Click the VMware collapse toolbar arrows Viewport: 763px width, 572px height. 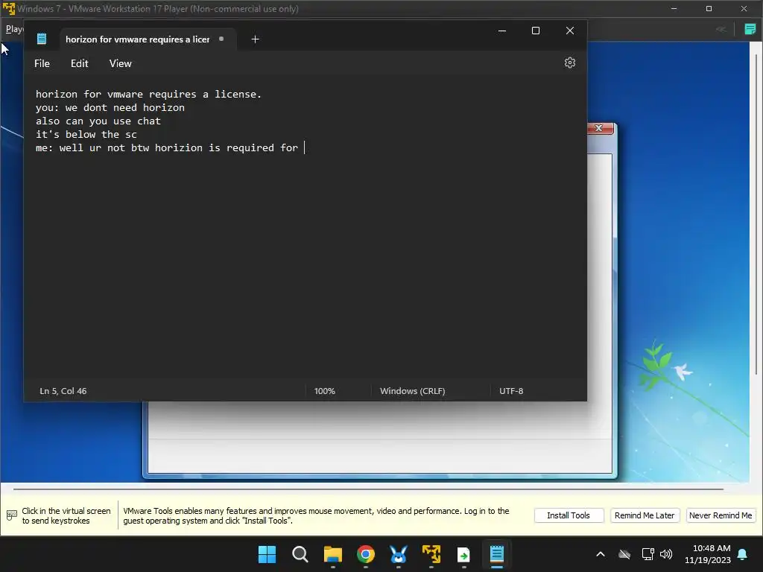pyautogui.click(x=721, y=29)
